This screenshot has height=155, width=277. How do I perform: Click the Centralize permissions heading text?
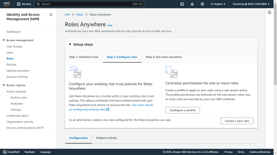pos(202,83)
